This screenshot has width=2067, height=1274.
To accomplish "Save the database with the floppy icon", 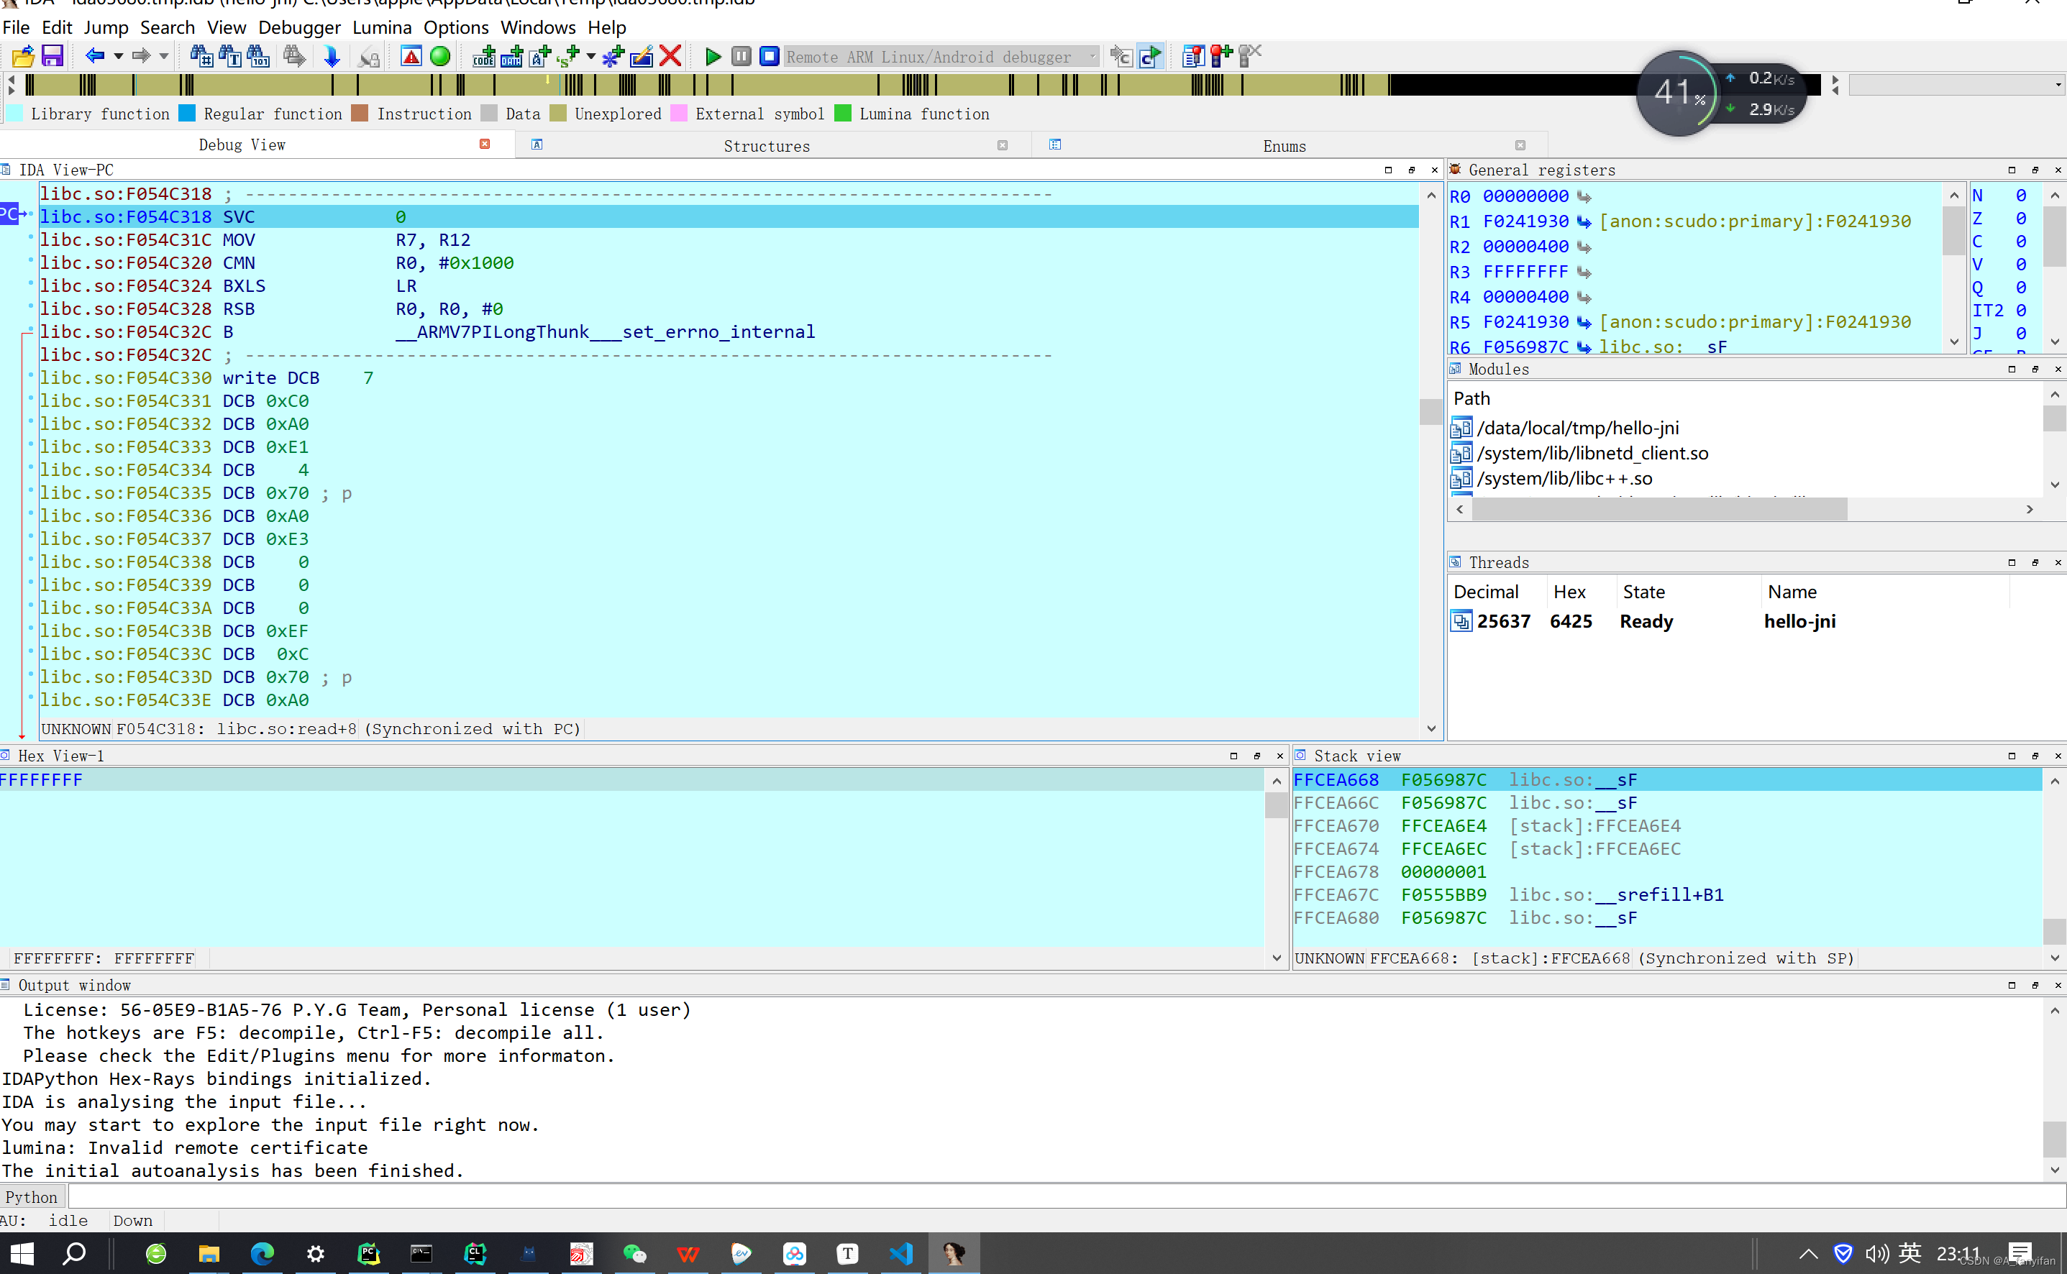I will coord(53,57).
